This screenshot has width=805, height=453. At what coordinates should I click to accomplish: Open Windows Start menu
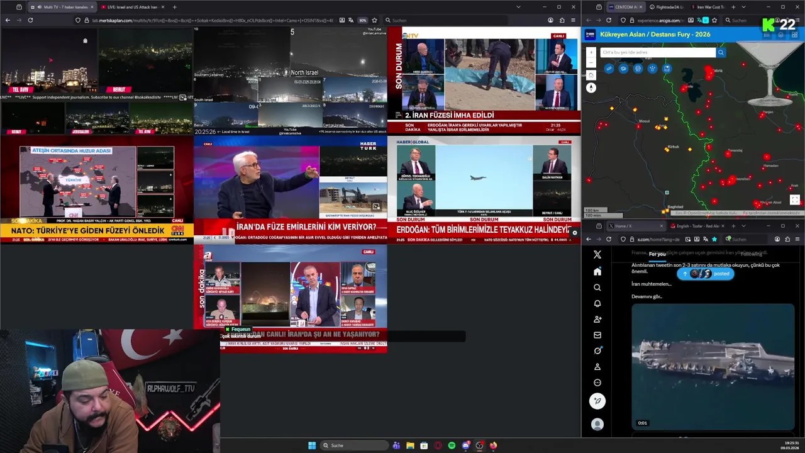coord(312,445)
